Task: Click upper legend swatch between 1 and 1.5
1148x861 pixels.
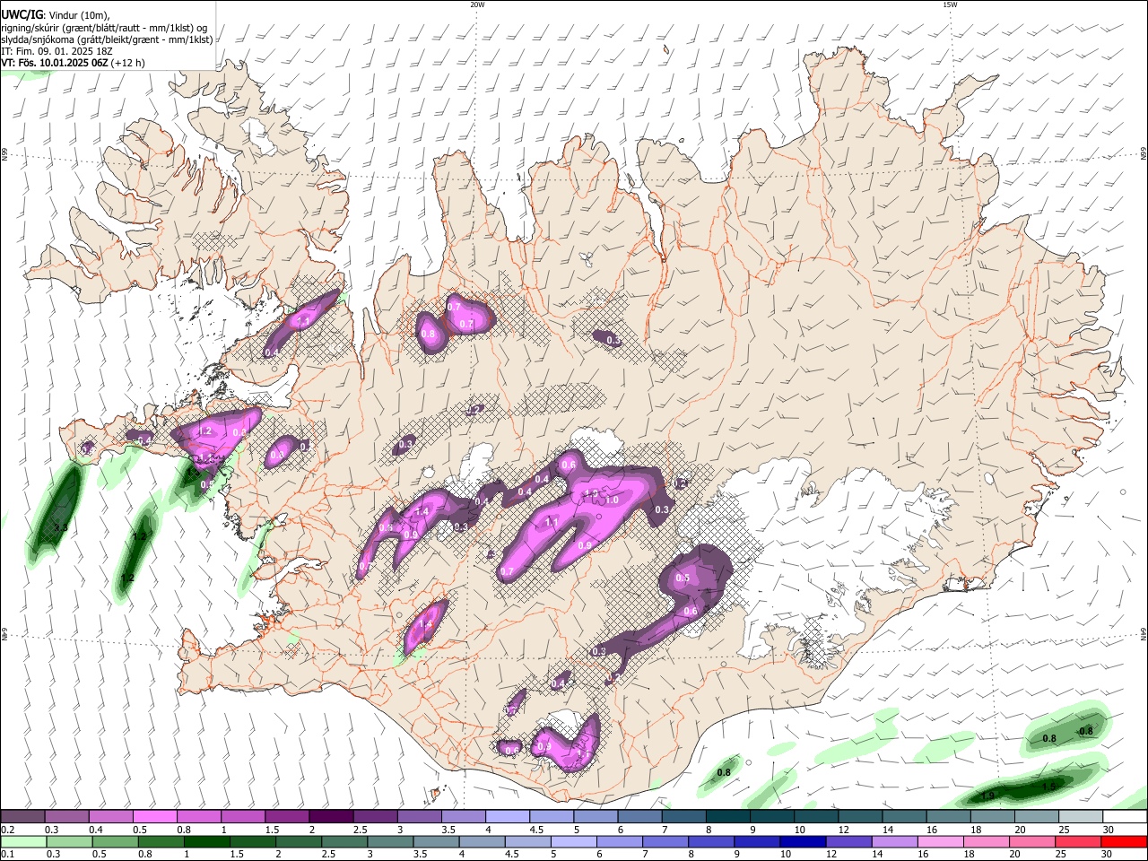Action: click(243, 816)
